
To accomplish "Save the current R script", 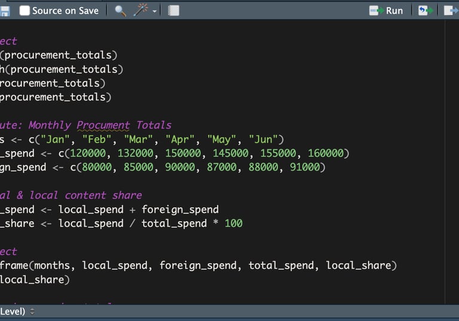I will [5, 11].
